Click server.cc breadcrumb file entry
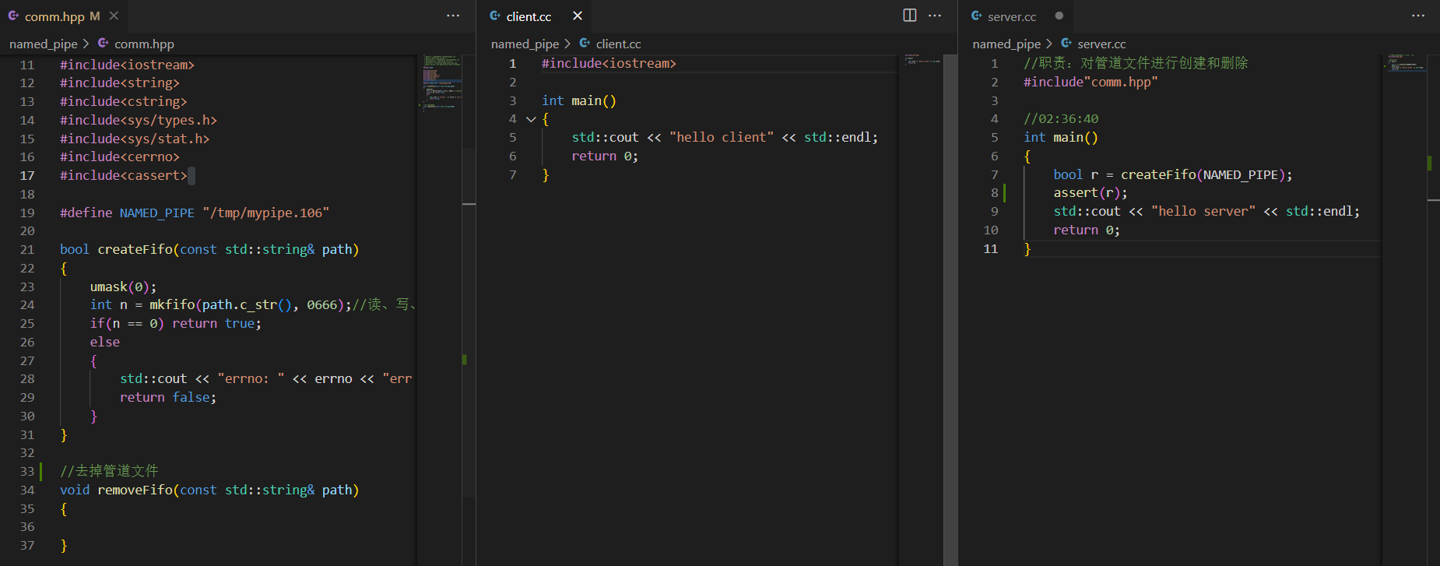 pyautogui.click(x=1093, y=44)
